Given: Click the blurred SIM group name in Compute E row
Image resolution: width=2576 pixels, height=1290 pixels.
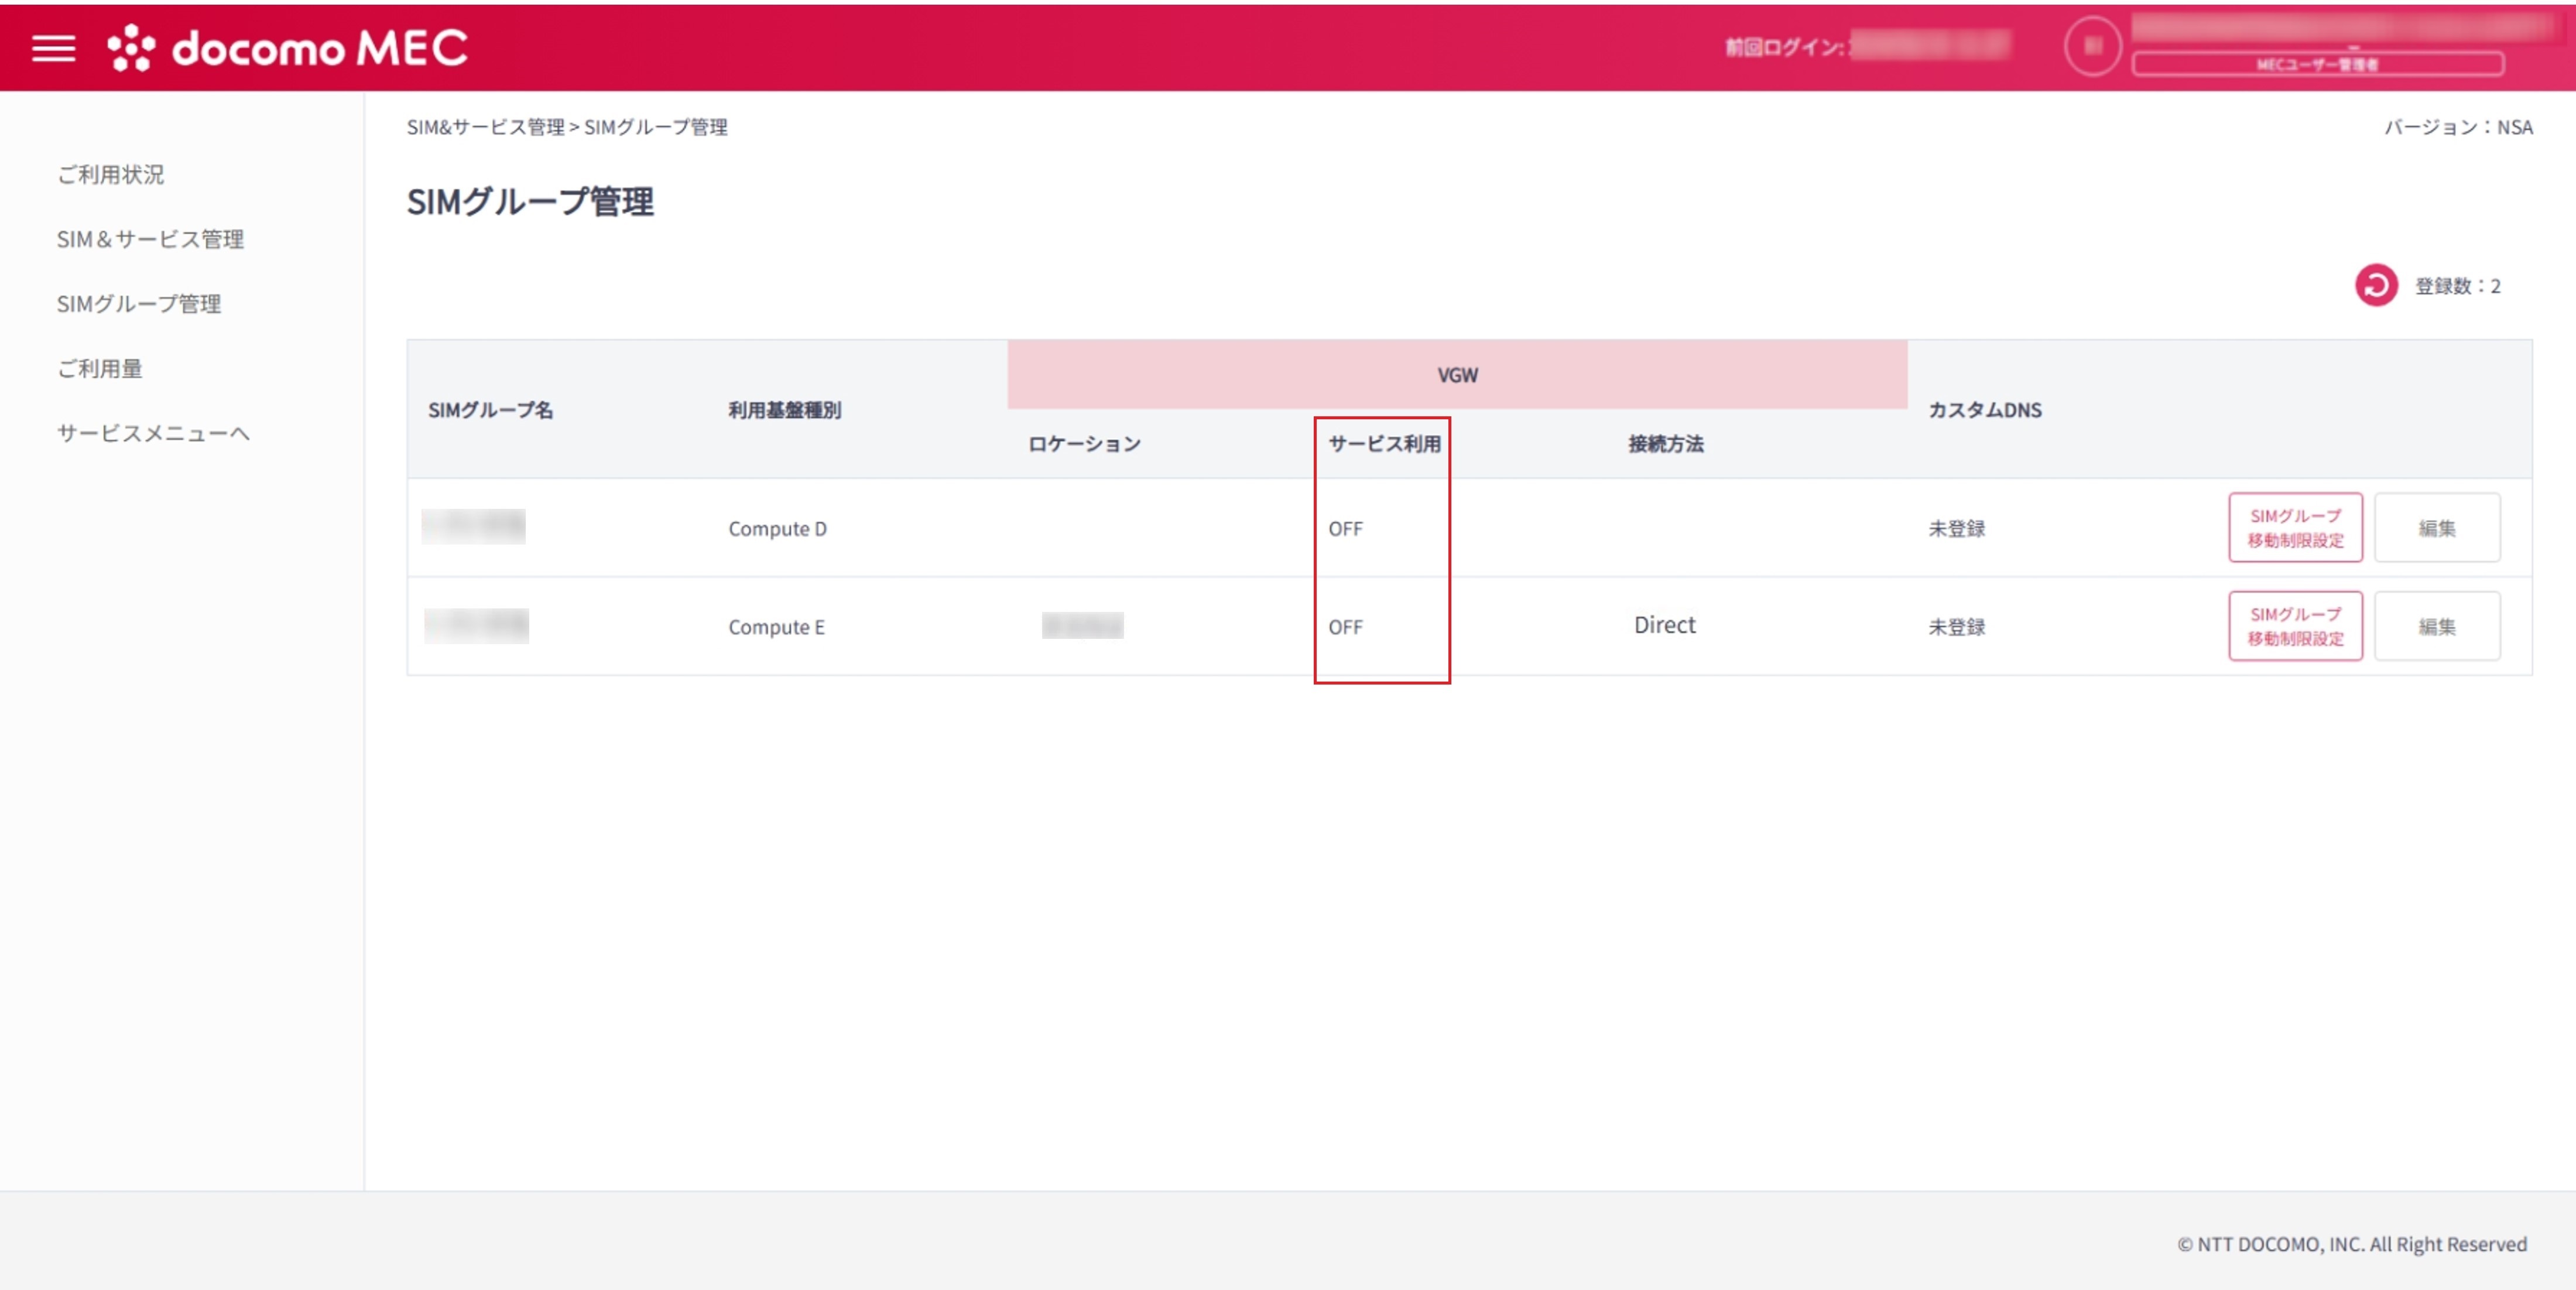Looking at the screenshot, I should pyautogui.click(x=476, y=626).
